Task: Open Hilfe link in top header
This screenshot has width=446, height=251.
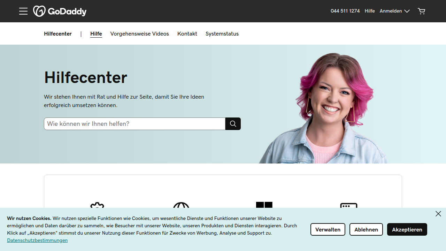Action: (370, 11)
